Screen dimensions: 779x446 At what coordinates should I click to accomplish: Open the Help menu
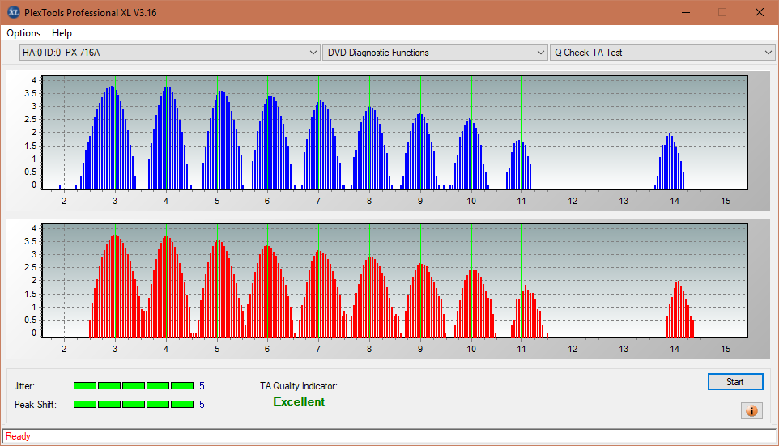(62, 33)
